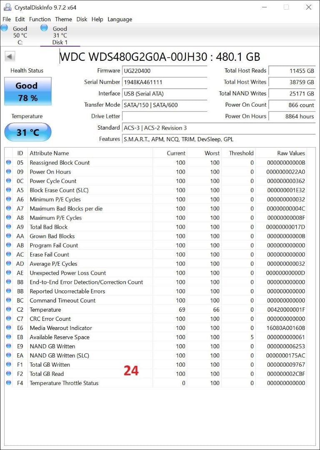Select End-to-End Error Detection/Correction Count row
The width and height of the screenshot is (320, 450).
(156, 282)
